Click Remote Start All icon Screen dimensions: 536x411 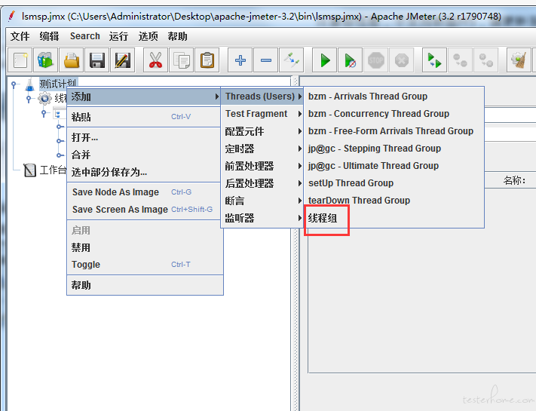coord(434,60)
